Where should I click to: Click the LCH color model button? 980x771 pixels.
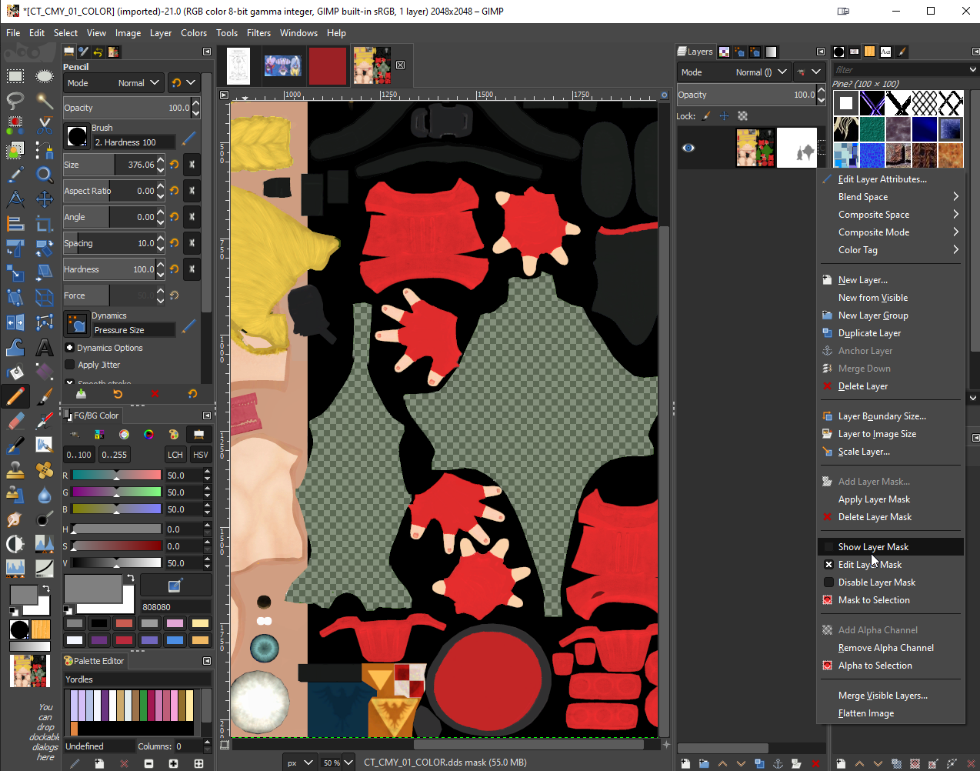(x=175, y=455)
